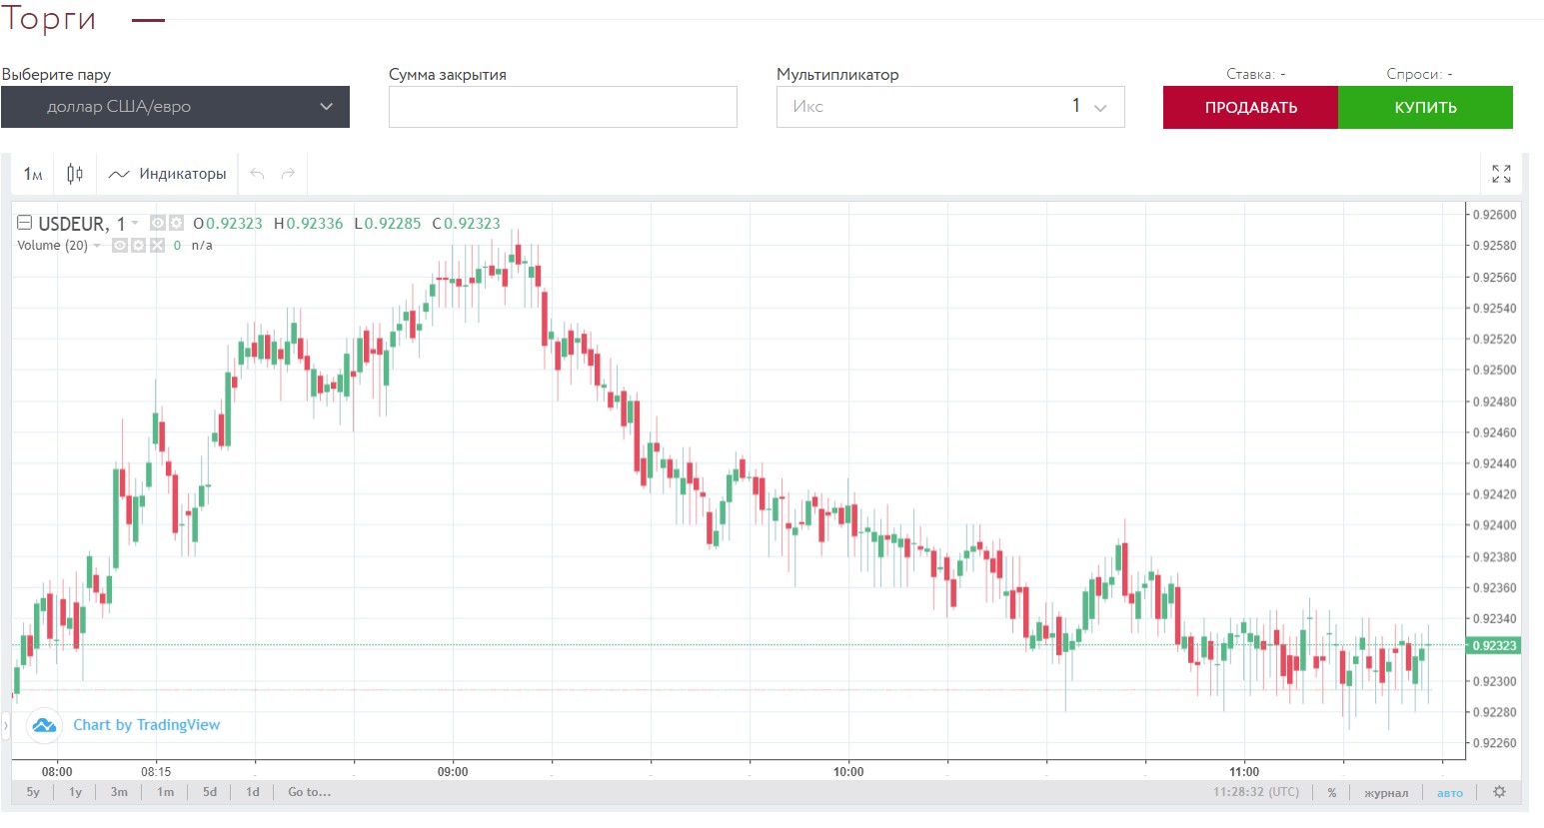
Task: Expand the Volume (20) legend dropdown arrow
Action: 97,246
